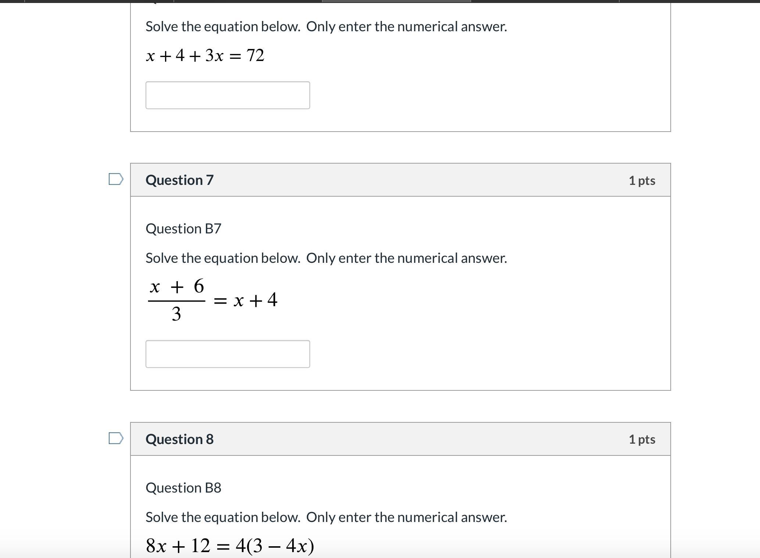The height and width of the screenshot is (558, 760).
Task: Click the answer box under x + 4 + 3x = 72
Action: point(227,95)
